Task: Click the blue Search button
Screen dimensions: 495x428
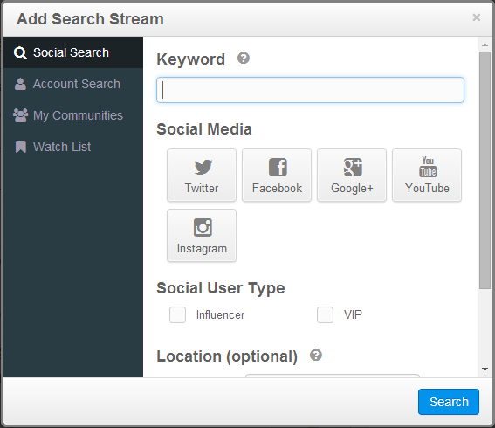Action: pyautogui.click(x=449, y=402)
